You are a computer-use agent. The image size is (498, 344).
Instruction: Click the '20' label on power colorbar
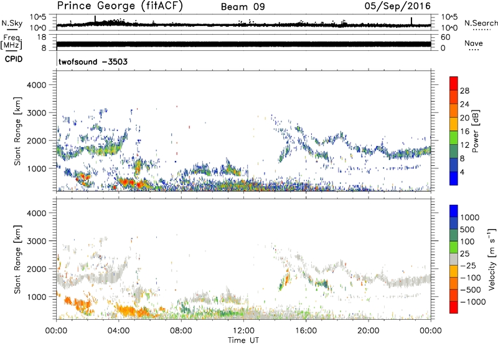click(x=464, y=118)
